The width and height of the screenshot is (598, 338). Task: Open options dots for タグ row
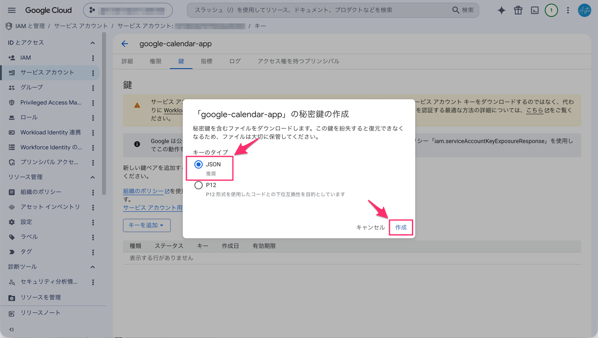pyautogui.click(x=93, y=252)
